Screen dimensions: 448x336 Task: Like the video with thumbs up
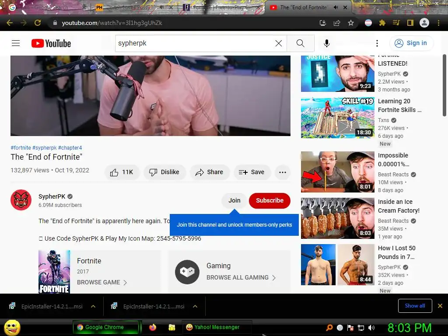[x=122, y=172]
